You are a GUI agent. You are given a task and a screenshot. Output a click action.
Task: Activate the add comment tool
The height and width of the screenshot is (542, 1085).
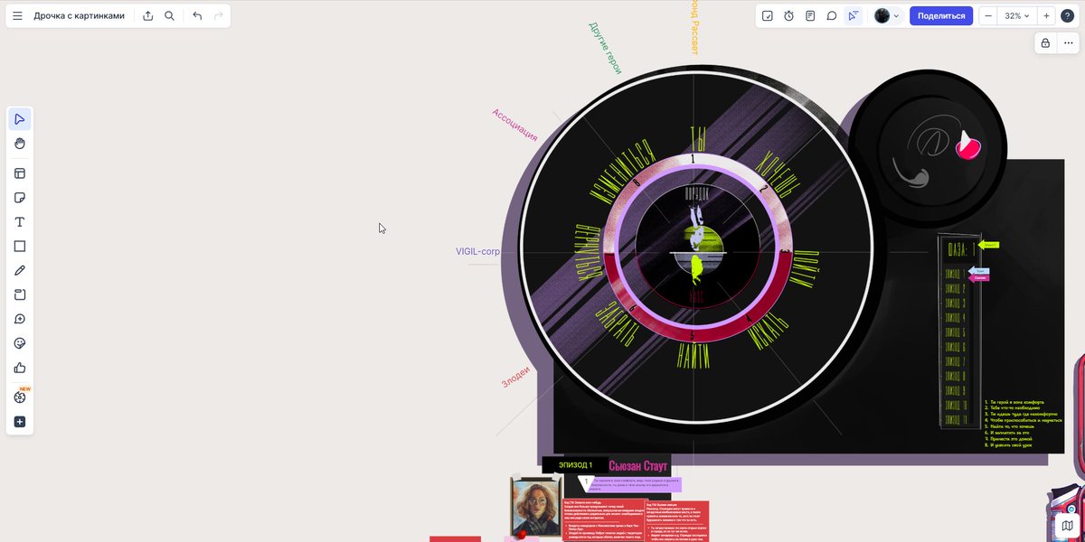(x=20, y=320)
